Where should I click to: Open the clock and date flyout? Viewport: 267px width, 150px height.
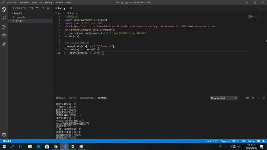point(251,146)
